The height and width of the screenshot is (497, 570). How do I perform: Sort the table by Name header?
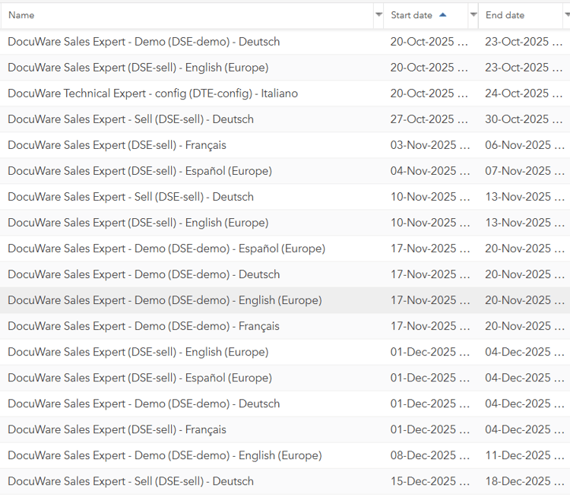click(x=21, y=15)
